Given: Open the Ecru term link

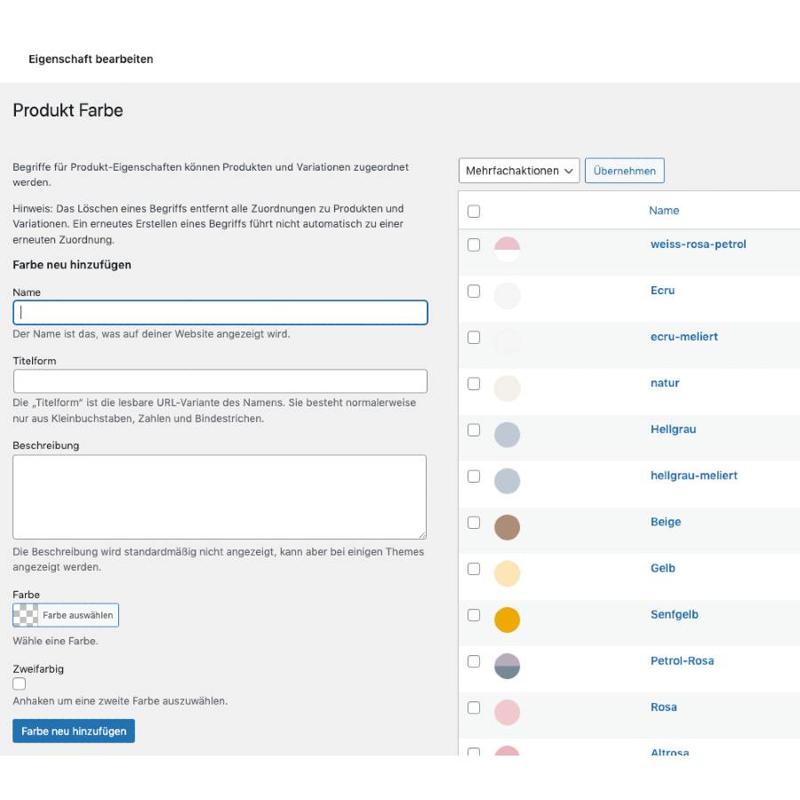Looking at the screenshot, I should (x=662, y=291).
